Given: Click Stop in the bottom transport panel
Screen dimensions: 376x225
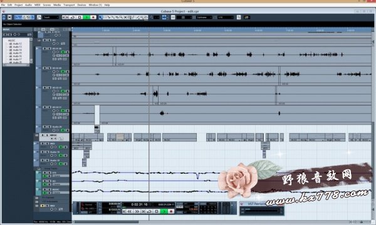Looking at the screenshot, I should [x=157, y=211].
